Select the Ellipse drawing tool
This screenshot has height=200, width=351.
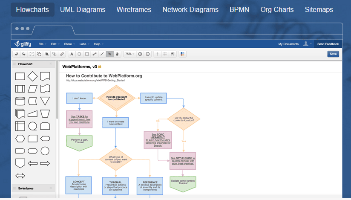coord(79,54)
